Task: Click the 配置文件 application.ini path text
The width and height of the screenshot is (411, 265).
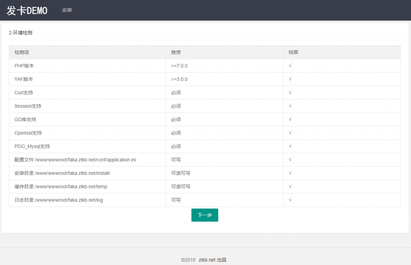Action: point(75,160)
